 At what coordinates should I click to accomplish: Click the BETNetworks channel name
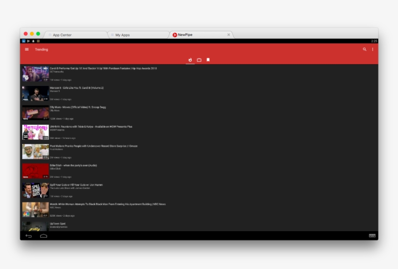tap(57, 72)
